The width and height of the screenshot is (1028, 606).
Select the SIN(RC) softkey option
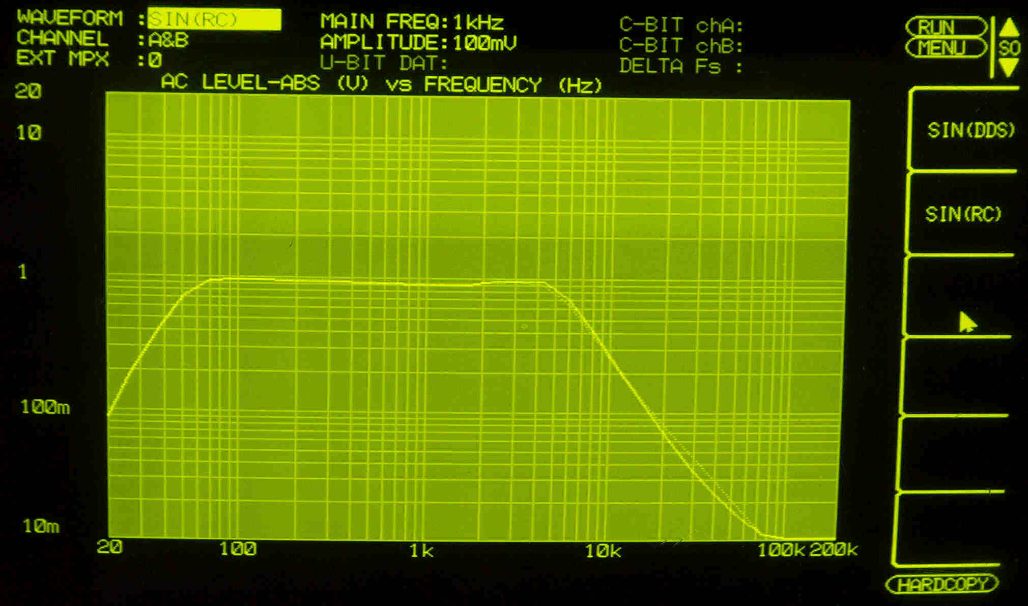click(963, 214)
